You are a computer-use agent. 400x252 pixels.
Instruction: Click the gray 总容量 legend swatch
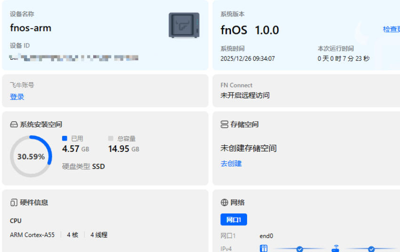click(111, 139)
